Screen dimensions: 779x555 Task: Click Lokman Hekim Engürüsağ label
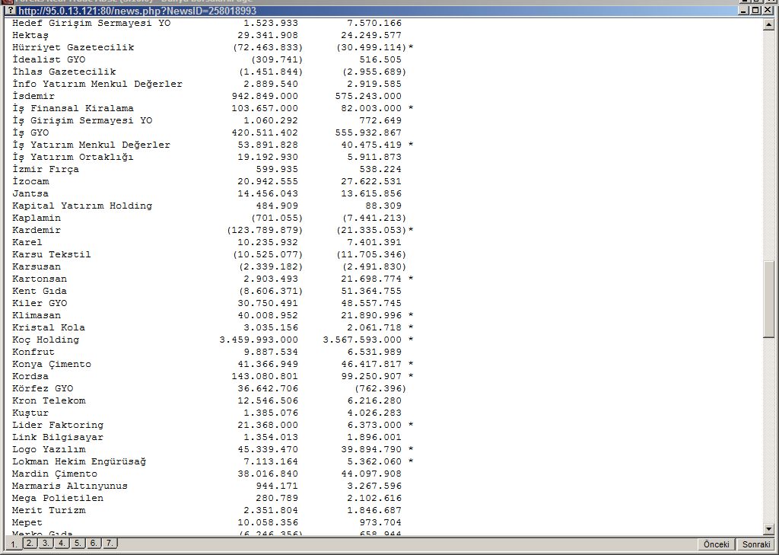tap(79, 461)
